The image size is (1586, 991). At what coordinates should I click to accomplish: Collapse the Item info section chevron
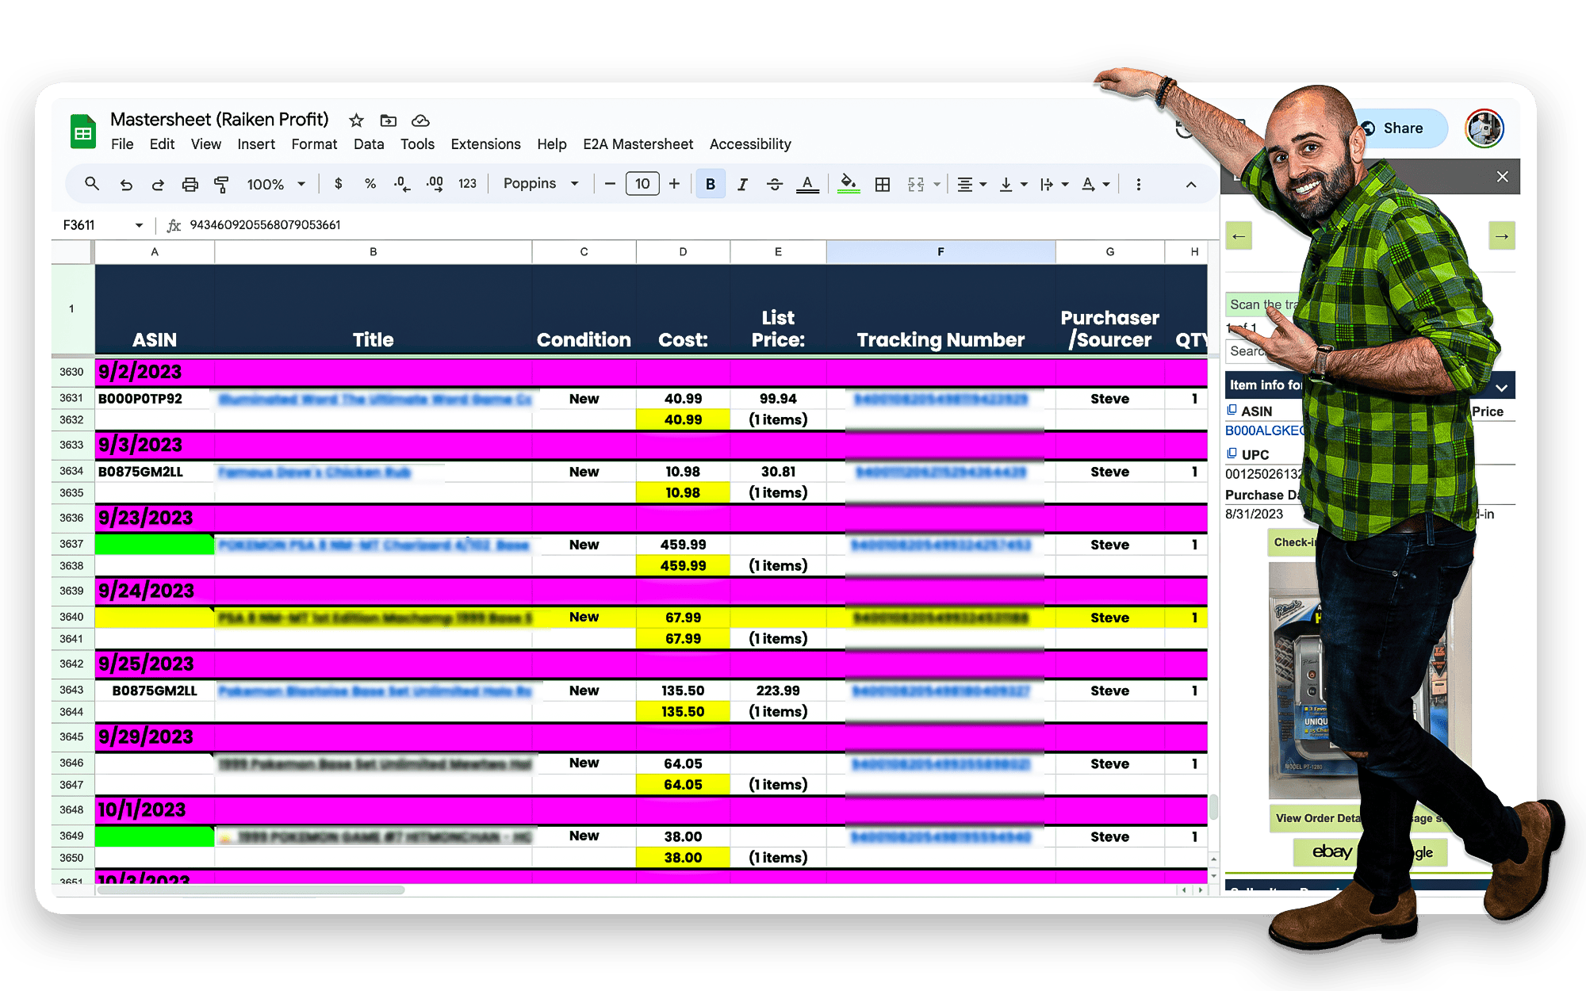click(x=1502, y=388)
